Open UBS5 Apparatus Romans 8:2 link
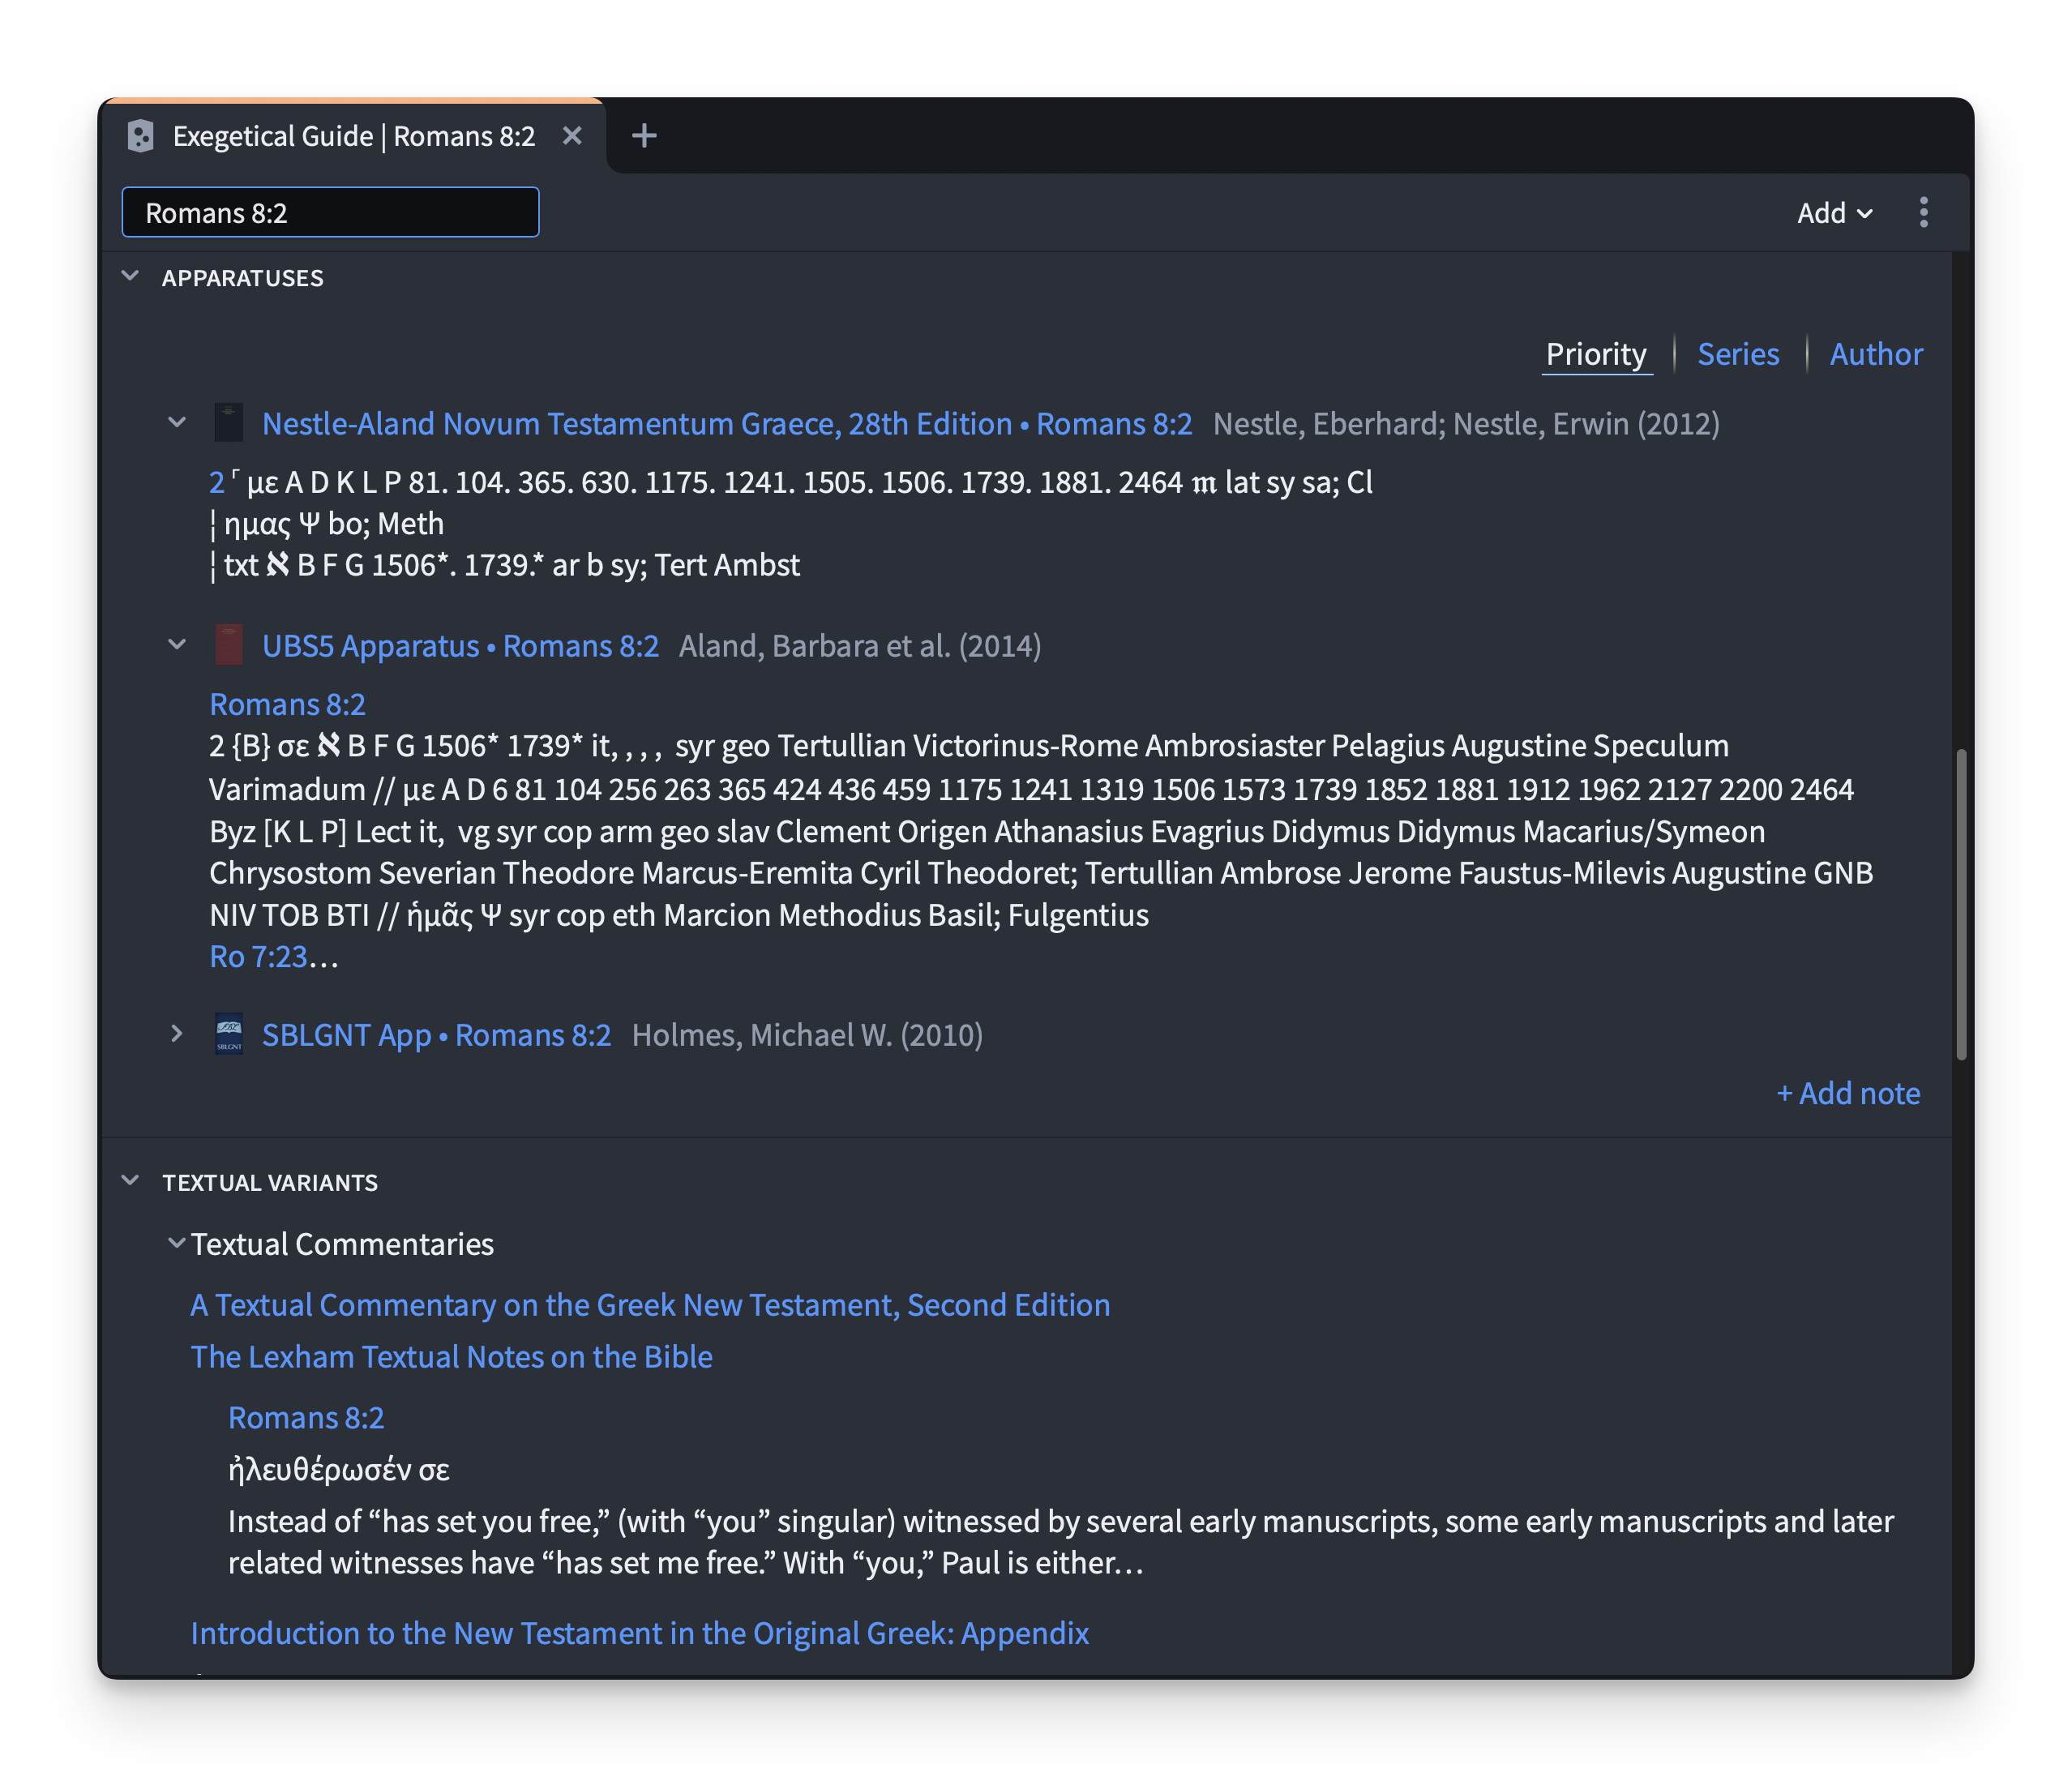The height and width of the screenshot is (1777, 2072). pos(460,646)
